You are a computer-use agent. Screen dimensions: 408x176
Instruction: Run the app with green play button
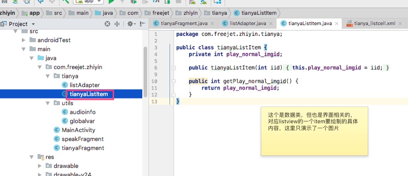[111, 2]
